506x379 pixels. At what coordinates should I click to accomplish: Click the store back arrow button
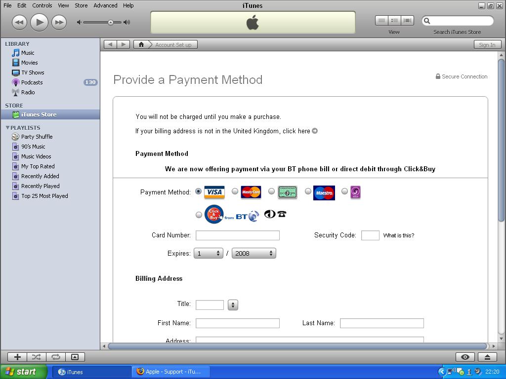coord(110,44)
